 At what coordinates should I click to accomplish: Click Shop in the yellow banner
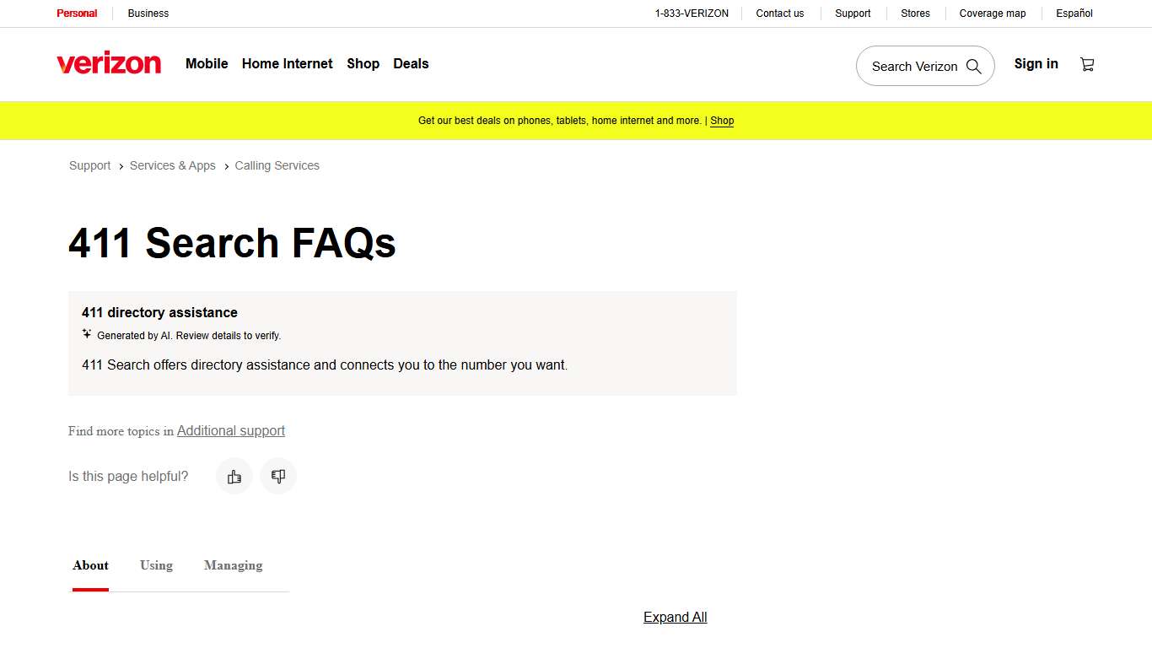click(x=722, y=121)
